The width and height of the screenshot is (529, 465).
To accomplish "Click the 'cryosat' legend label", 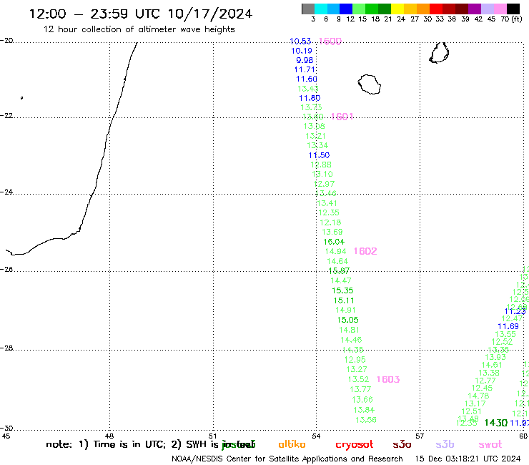I will (355, 445).
